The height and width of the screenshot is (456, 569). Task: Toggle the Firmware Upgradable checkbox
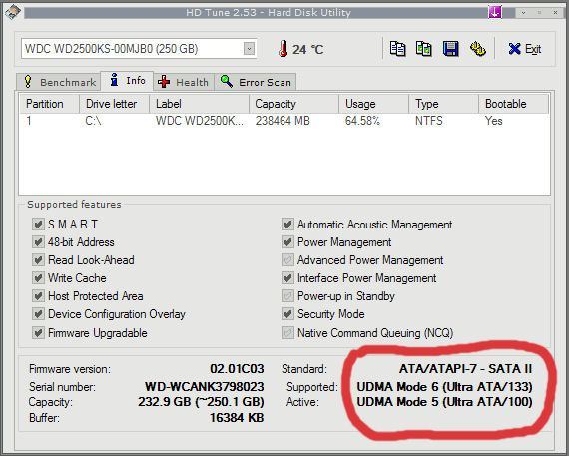point(38,333)
